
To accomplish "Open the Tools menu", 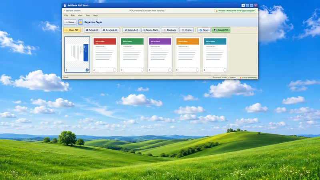I will [x=88, y=16].
